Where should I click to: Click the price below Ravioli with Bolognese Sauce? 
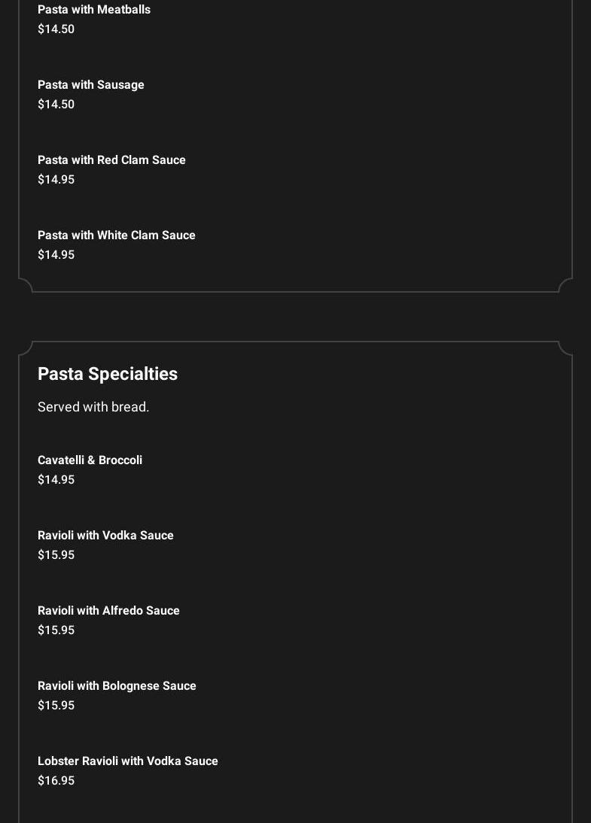[56, 706]
